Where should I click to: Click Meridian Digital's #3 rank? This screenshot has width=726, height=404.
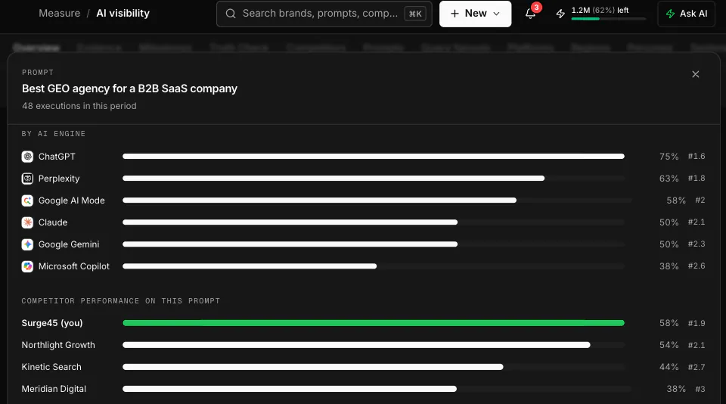[700, 389]
